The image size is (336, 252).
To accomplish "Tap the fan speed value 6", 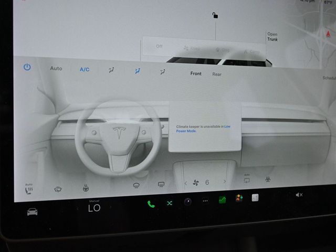I will [207, 182].
